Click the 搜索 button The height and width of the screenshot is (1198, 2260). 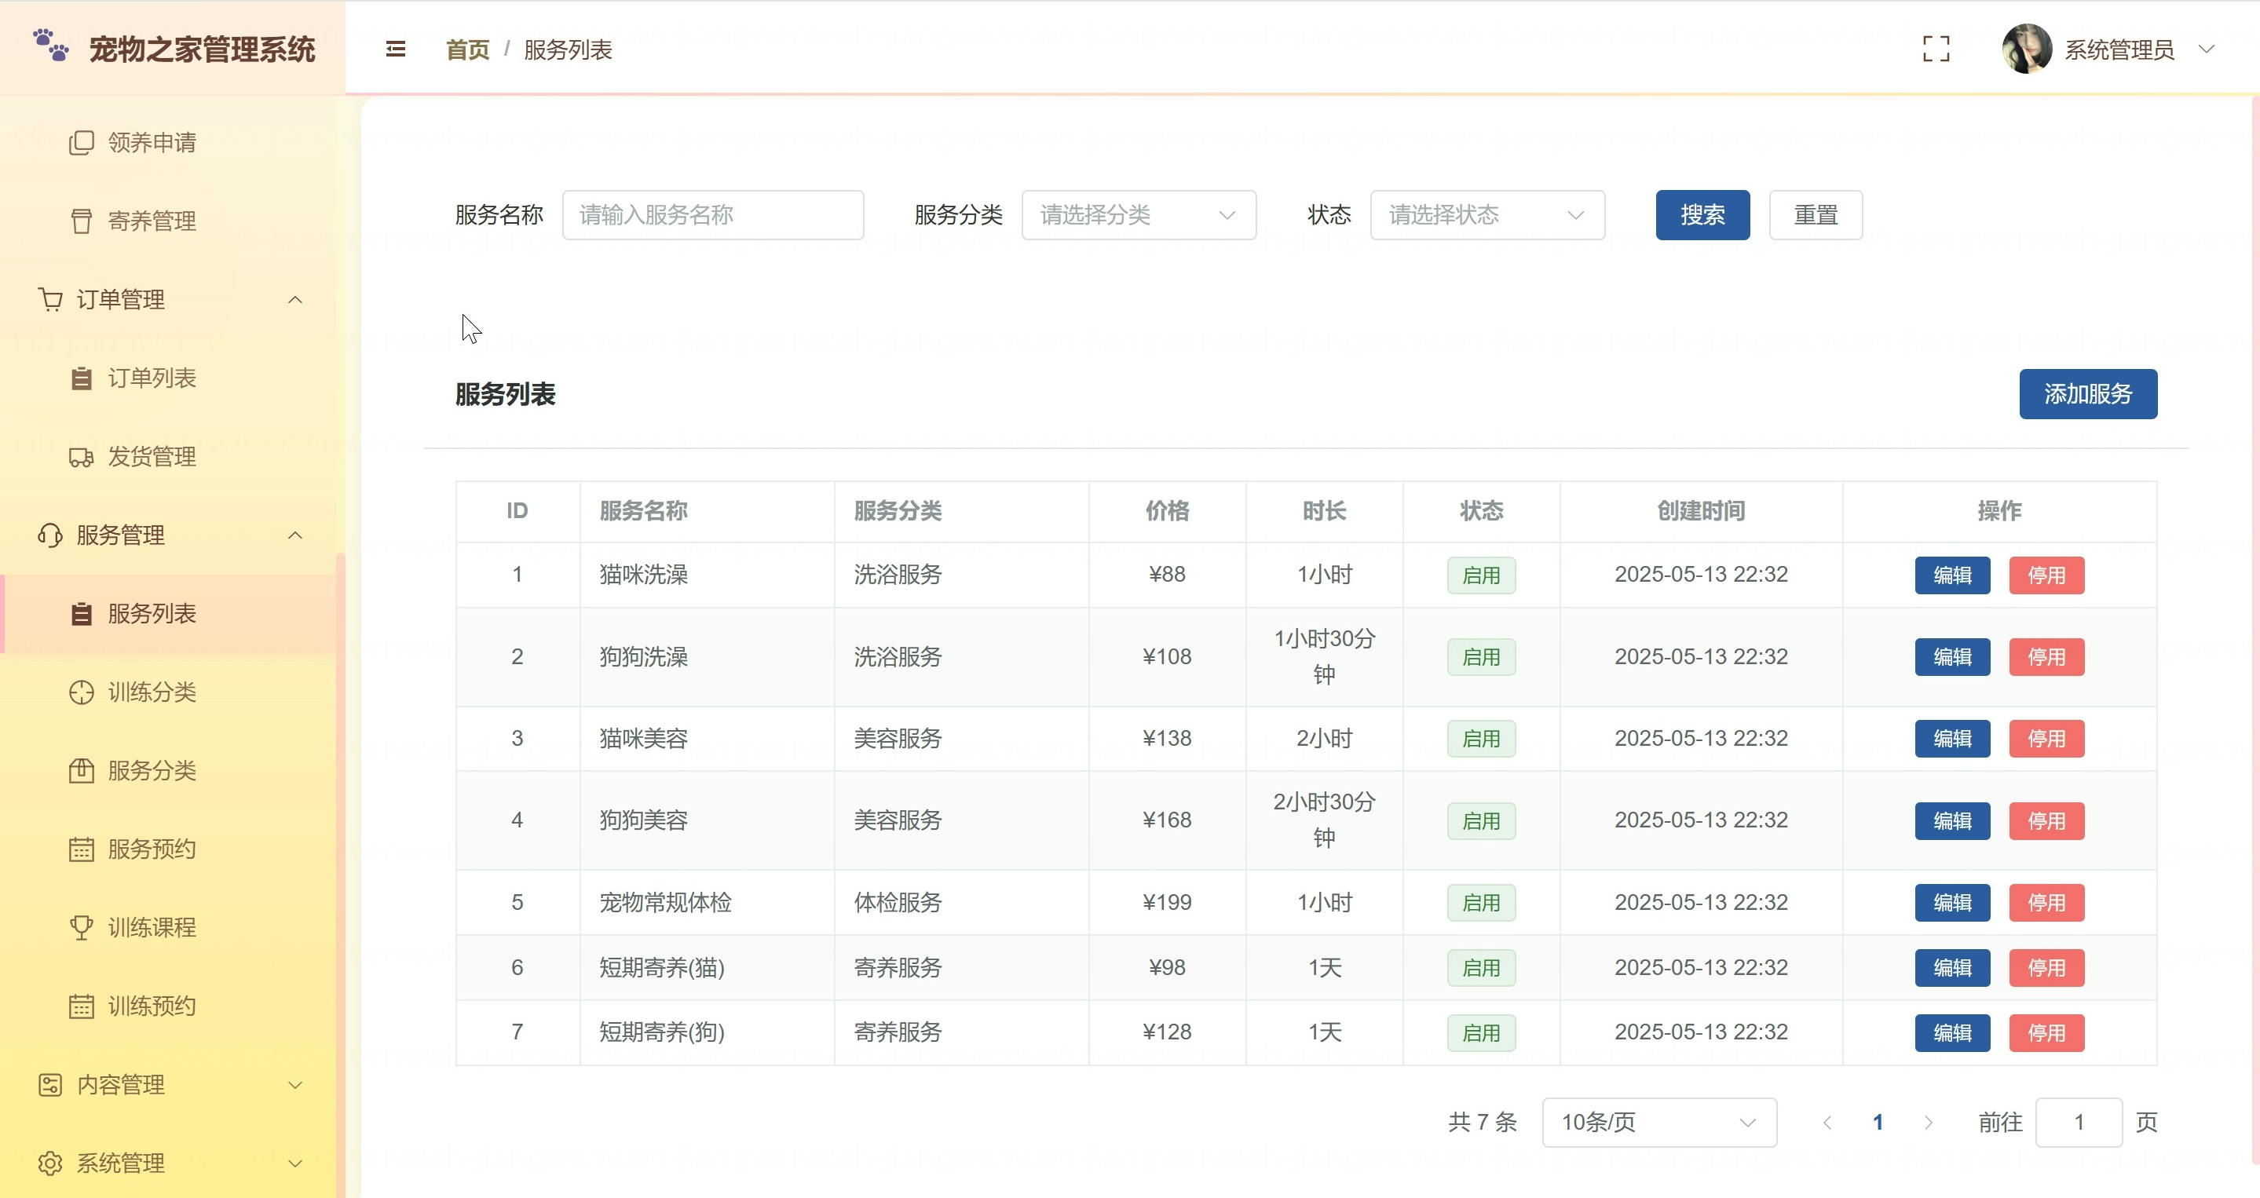tap(1701, 215)
